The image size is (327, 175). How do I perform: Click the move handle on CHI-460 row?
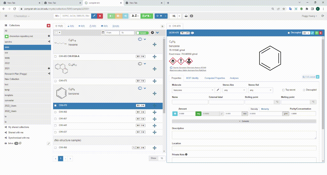pyautogui.click(x=154, y=112)
